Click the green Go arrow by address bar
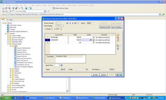This screenshot has height=100, width=166. [164, 14]
